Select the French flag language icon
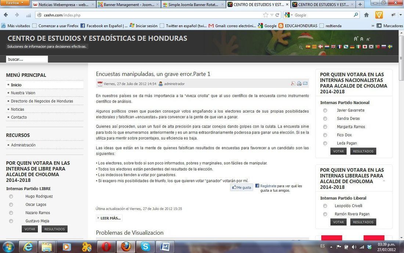 point(340,47)
